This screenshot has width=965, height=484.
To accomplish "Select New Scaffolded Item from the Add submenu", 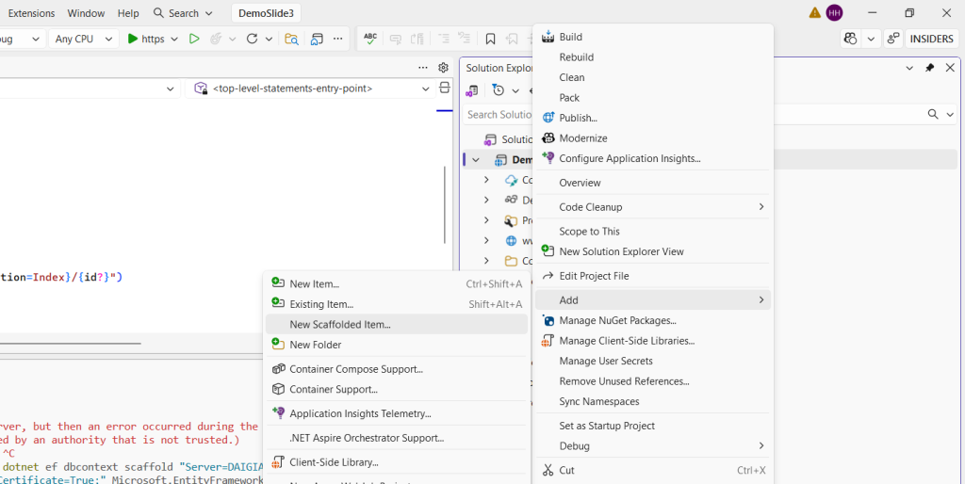I will tap(339, 324).
